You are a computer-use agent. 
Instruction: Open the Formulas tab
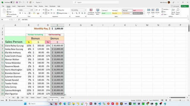point(29,6)
